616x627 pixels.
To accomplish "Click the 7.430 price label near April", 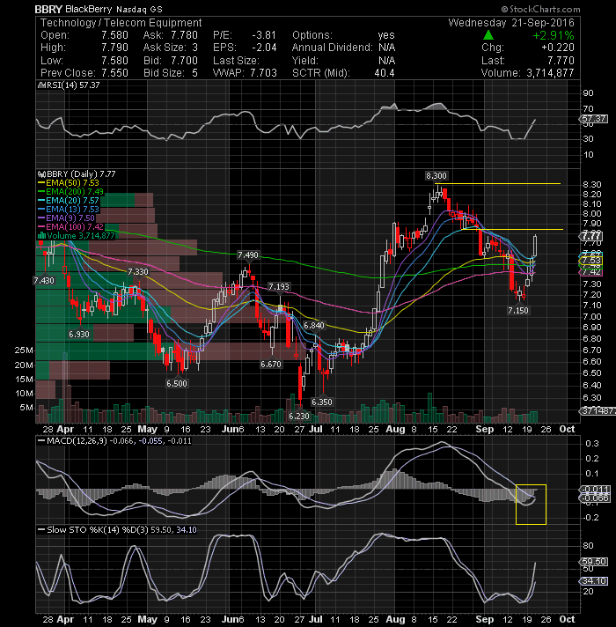I will [x=44, y=281].
